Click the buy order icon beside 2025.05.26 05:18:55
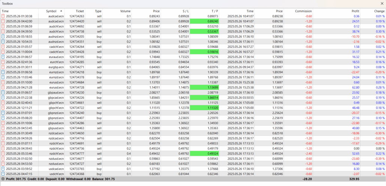Image resolution: width=386 pixels, height=186 pixels. click(3, 37)
